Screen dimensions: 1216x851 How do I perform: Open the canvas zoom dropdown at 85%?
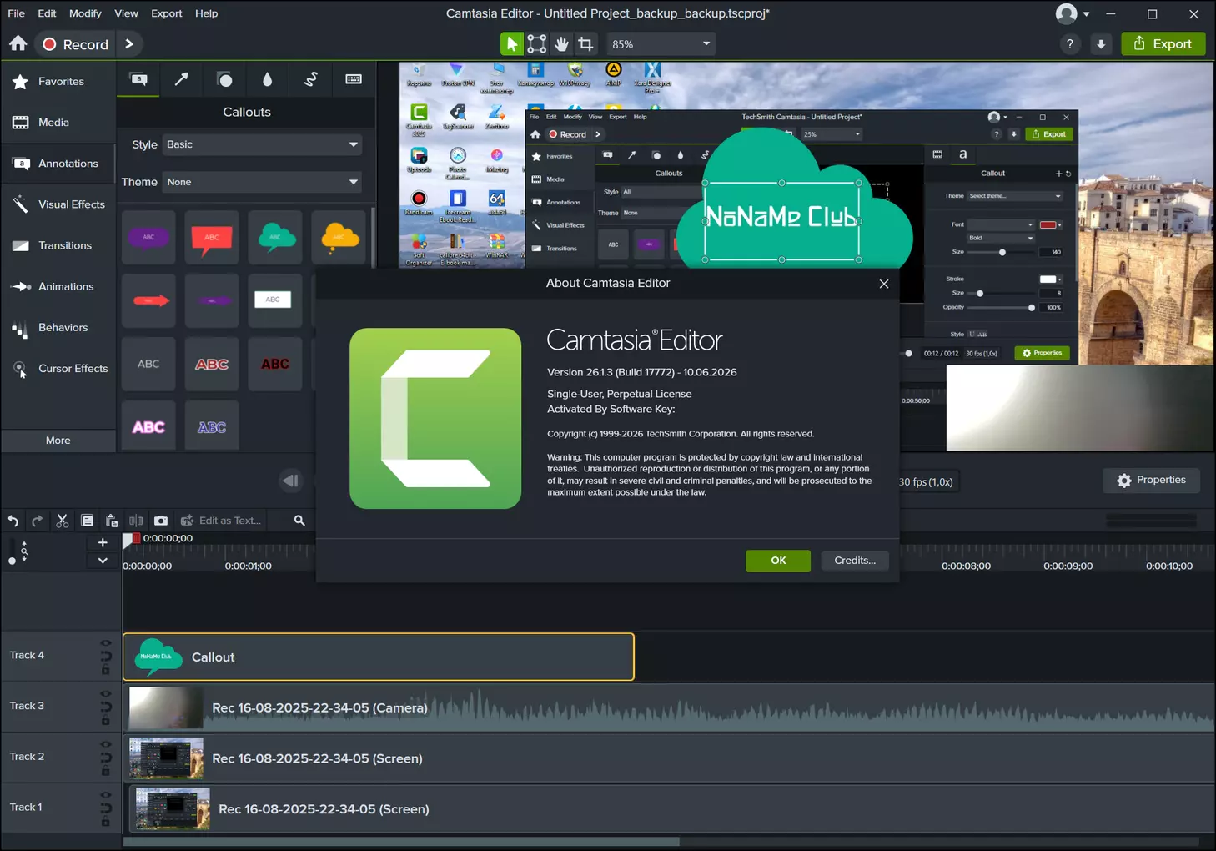[x=660, y=44]
